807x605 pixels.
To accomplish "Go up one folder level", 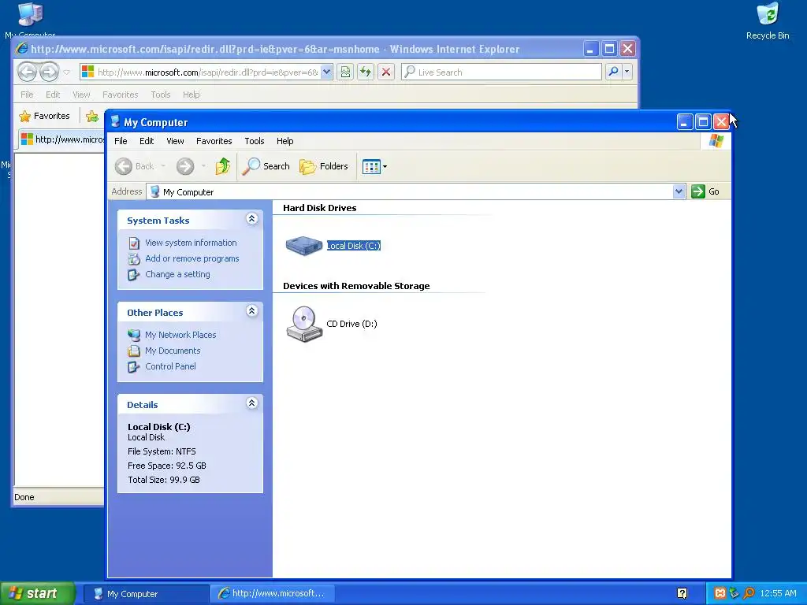I will click(223, 166).
